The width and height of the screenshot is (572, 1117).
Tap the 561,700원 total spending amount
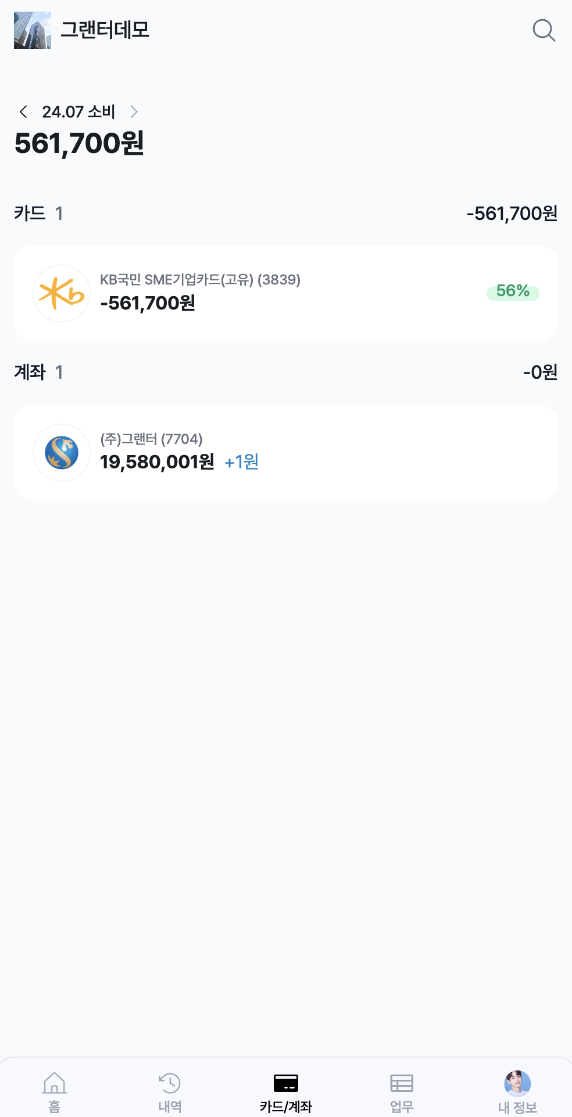click(x=80, y=143)
